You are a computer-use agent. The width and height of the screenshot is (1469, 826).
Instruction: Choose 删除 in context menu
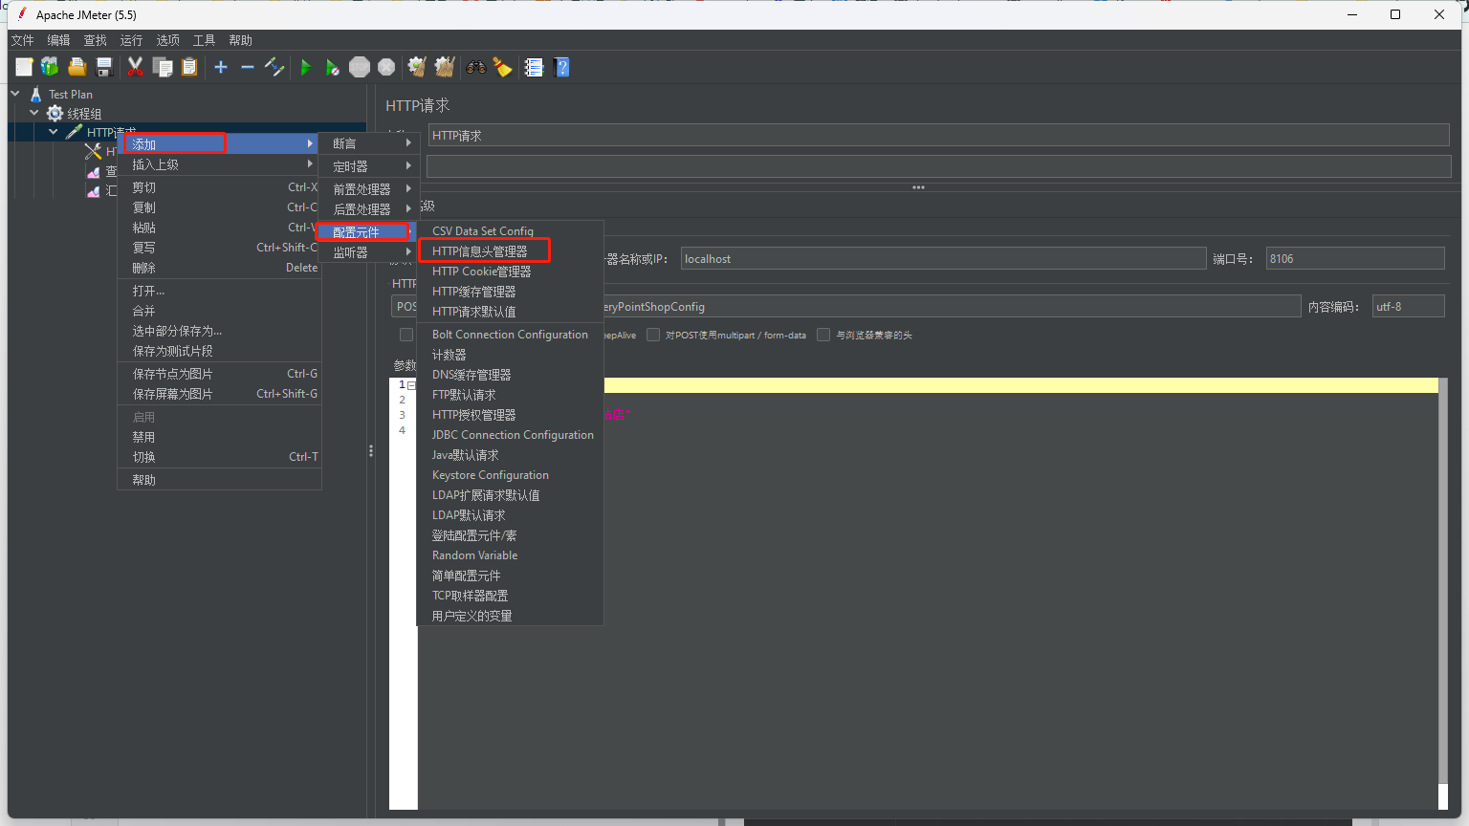tap(219, 268)
